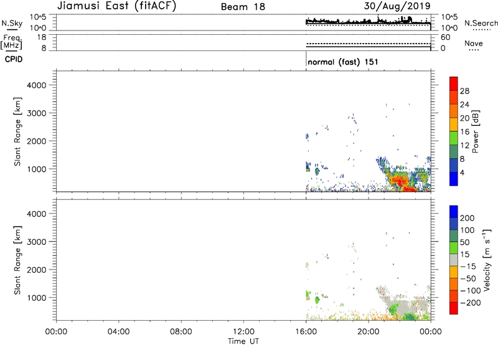Click the '28' Power colorbar value
This screenshot has height=345, width=498.
coord(464,91)
